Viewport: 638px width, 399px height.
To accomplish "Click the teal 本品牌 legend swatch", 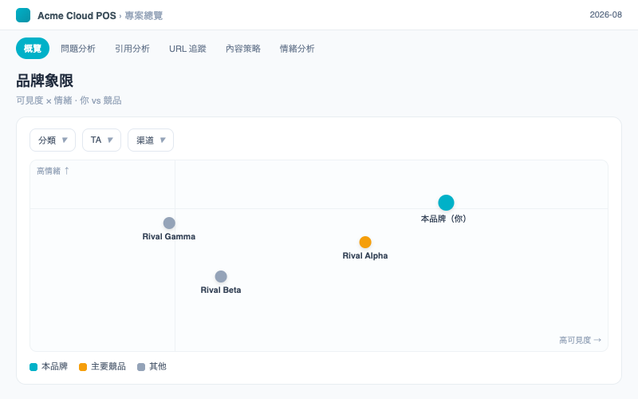I will (x=33, y=367).
